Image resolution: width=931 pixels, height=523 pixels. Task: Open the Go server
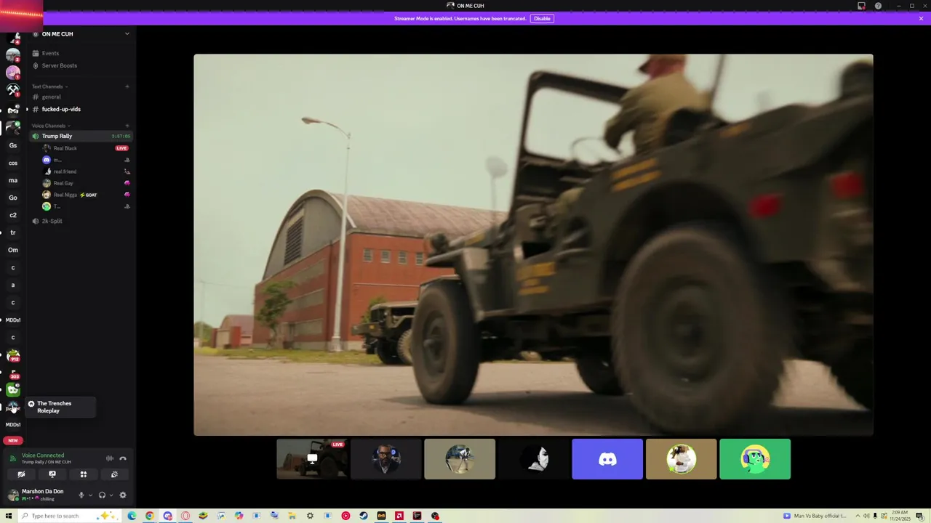pyautogui.click(x=13, y=198)
